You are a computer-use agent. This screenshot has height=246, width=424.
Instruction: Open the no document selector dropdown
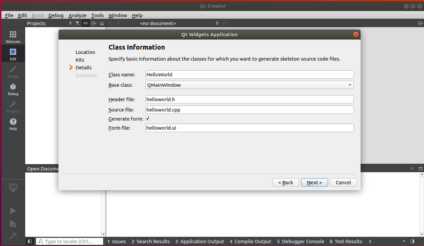[179, 24]
